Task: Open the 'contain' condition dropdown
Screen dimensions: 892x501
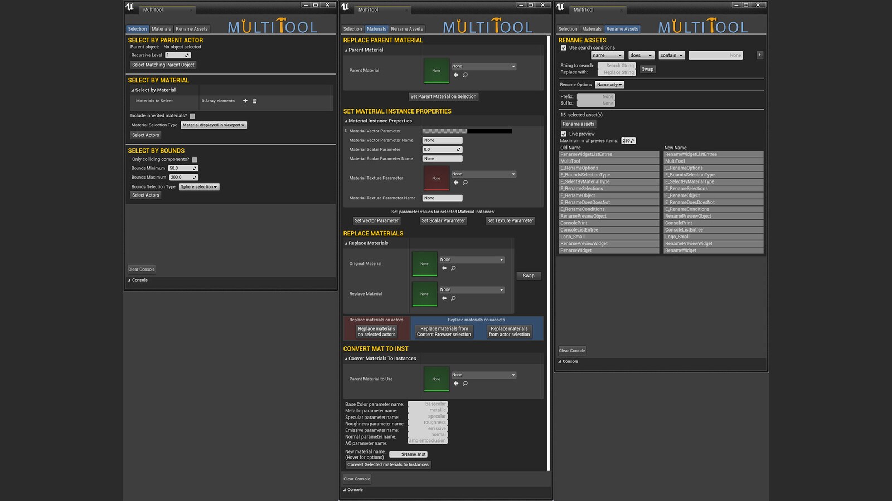Action: [671, 55]
